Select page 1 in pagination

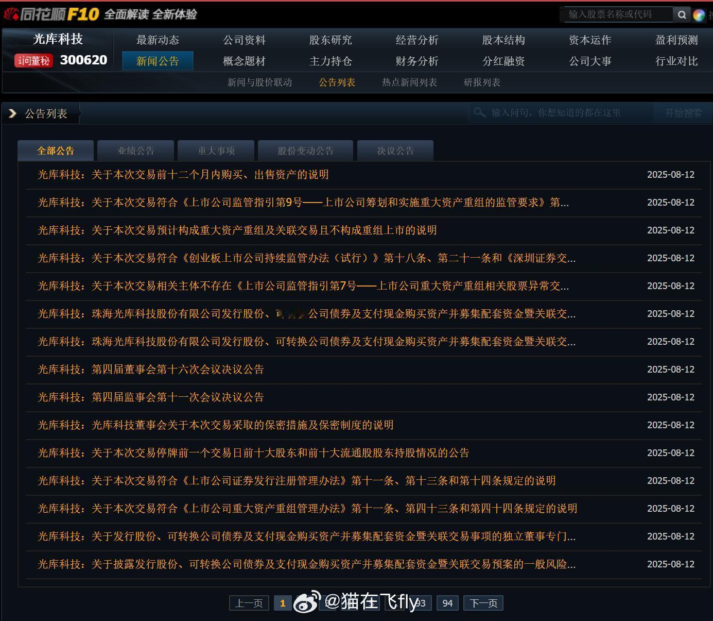click(x=283, y=603)
